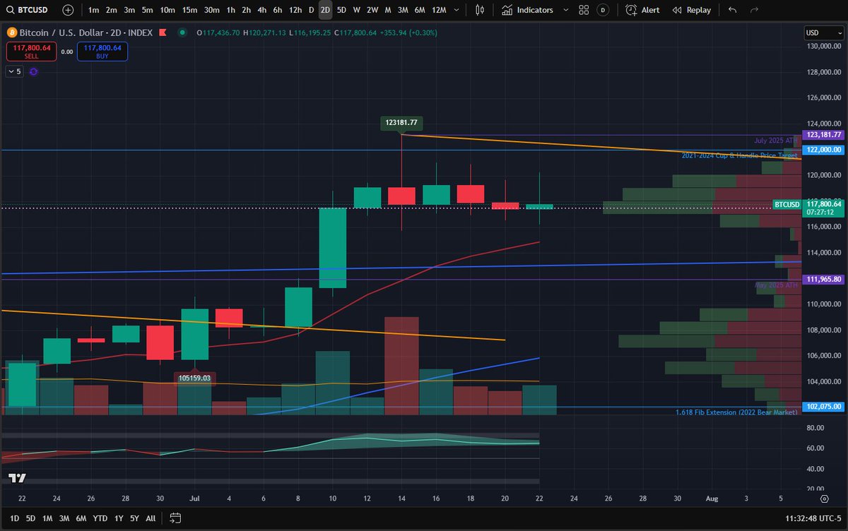This screenshot has width=848, height=531.
Task: Switch to the 5D interval
Action: (341, 10)
